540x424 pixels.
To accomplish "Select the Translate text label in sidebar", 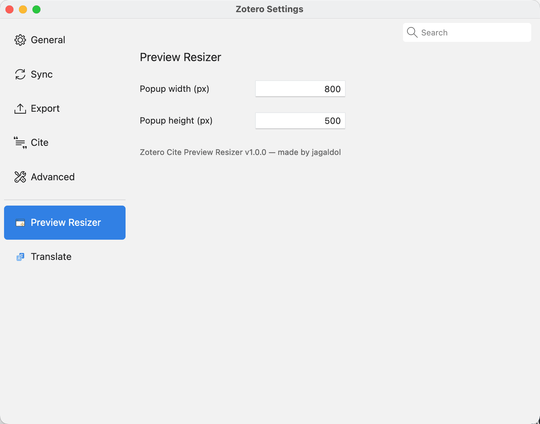I will (51, 257).
